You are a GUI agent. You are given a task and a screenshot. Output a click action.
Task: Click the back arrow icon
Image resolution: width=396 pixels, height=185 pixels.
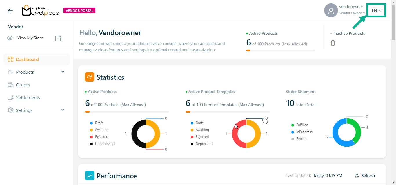(10, 11)
